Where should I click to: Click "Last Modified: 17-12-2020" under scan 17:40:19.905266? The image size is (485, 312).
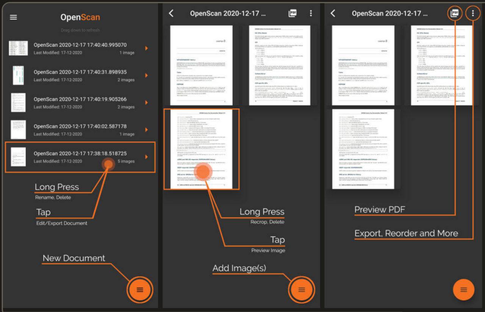coord(58,107)
